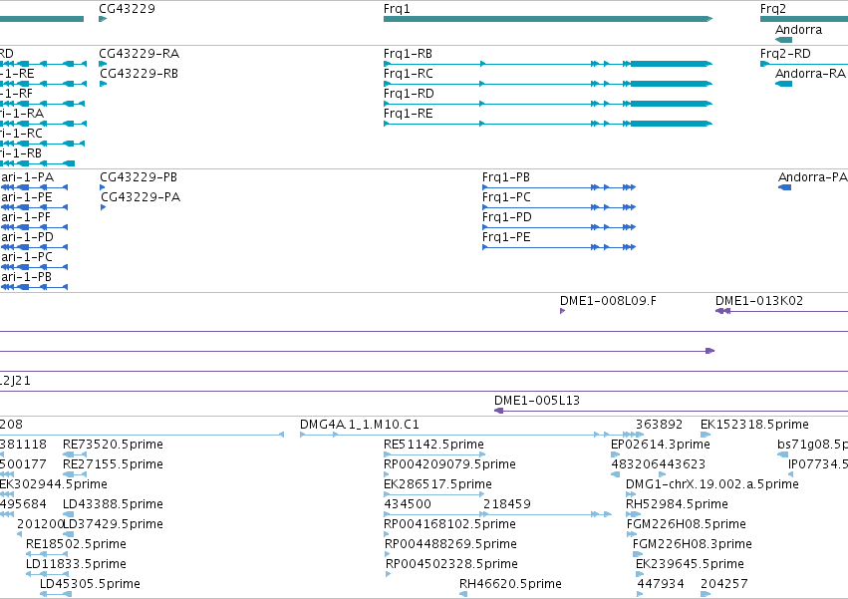Click the 204257 feature label

click(724, 584)
